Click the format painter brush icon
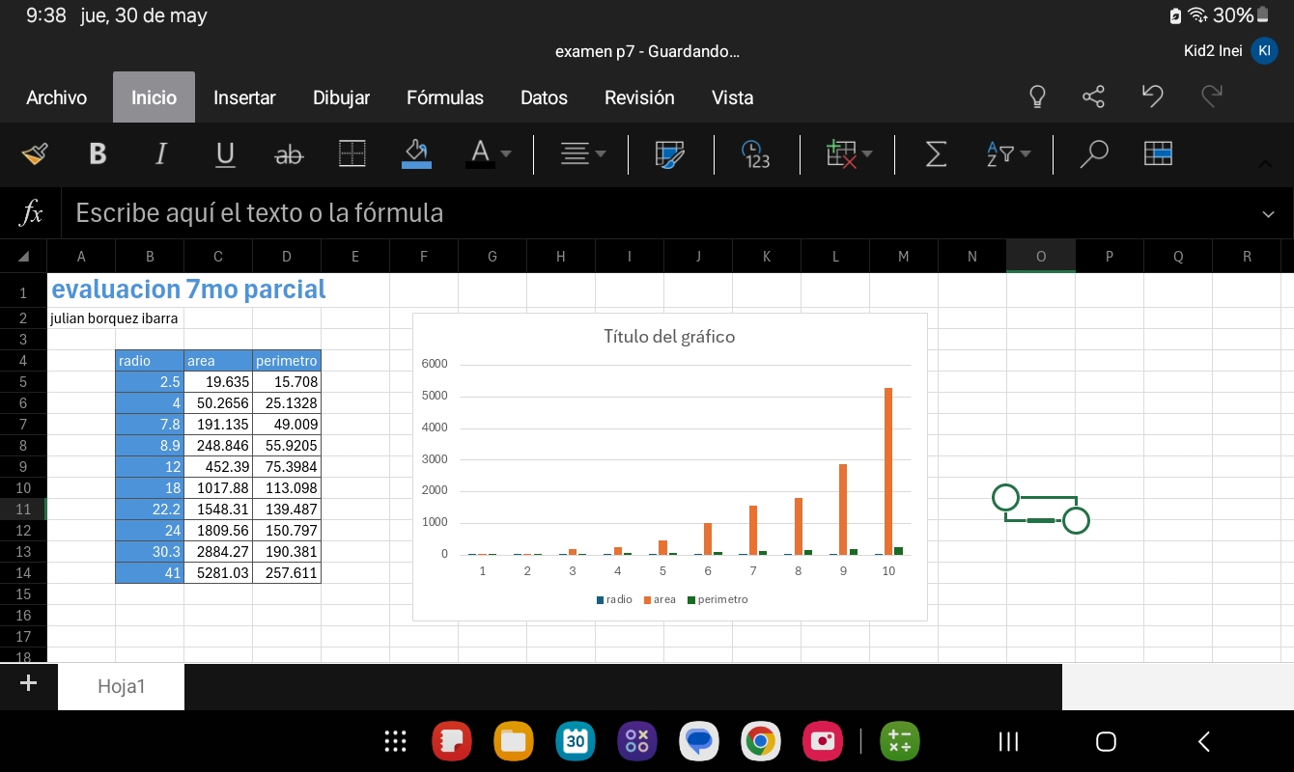This screenshot has width=1294, height=772. tap(35, 154)
